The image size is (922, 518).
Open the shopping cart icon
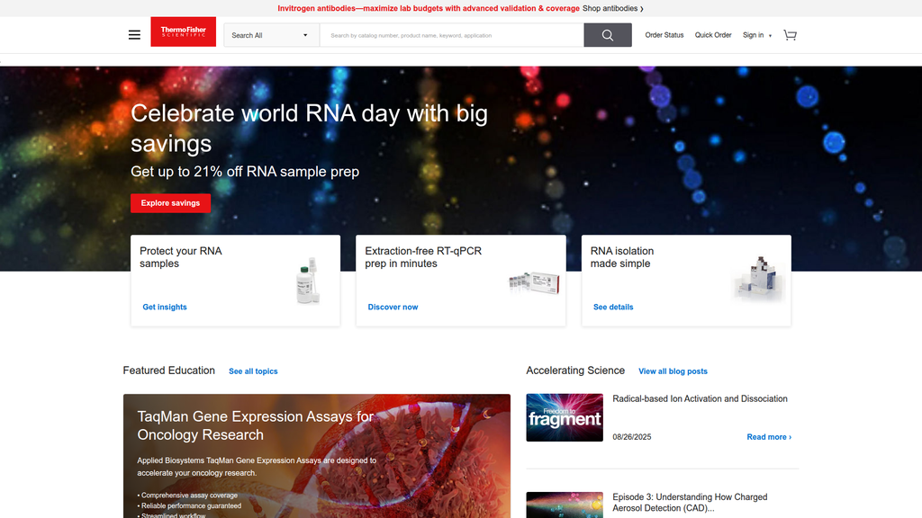click(791, 35)
